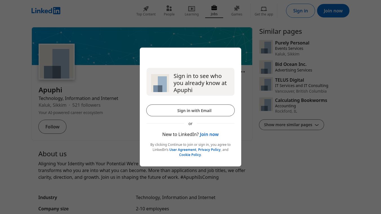Follow the Apuphi company page

pyautogui.click(x=52, y=127)
